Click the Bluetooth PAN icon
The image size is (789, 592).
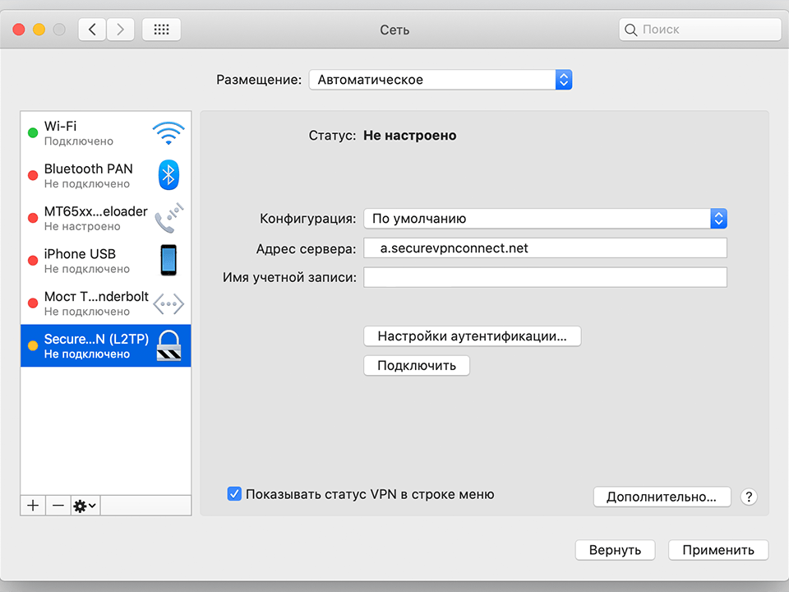(x=168, y=174)
